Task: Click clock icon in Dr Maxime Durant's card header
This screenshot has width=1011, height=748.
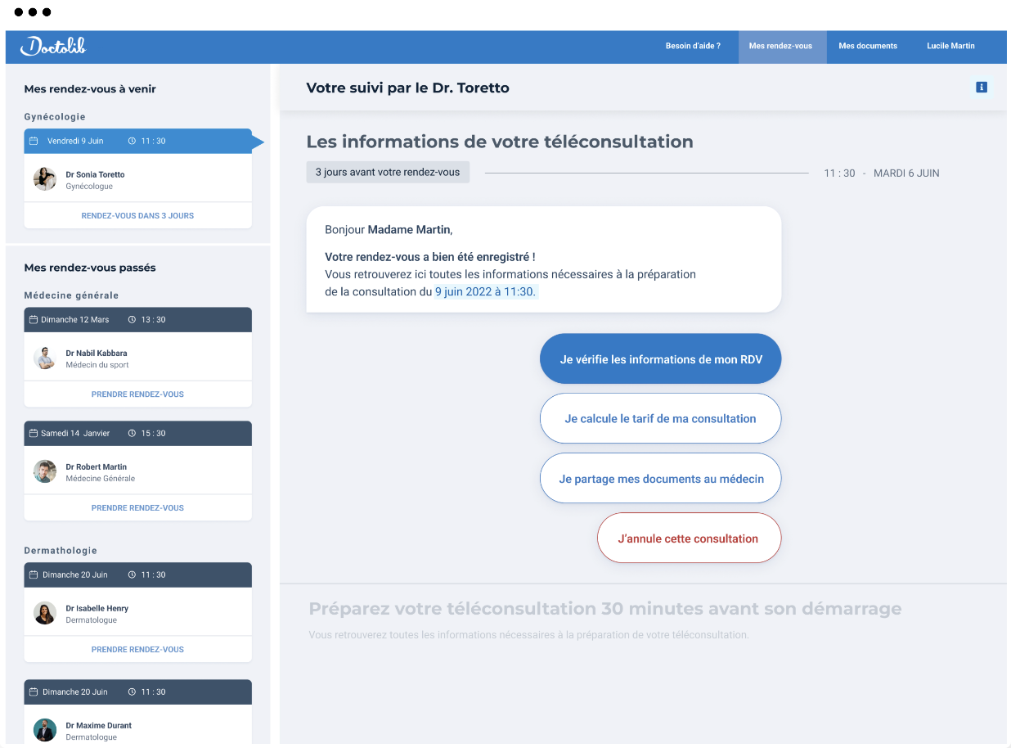Action: [132, 692]
